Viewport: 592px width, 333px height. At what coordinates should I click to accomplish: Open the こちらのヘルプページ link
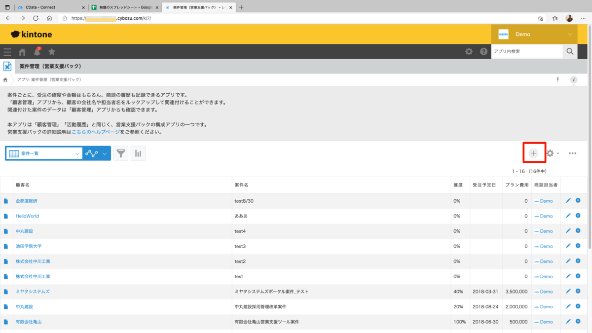pyautogui.click(x=96, y=132)
